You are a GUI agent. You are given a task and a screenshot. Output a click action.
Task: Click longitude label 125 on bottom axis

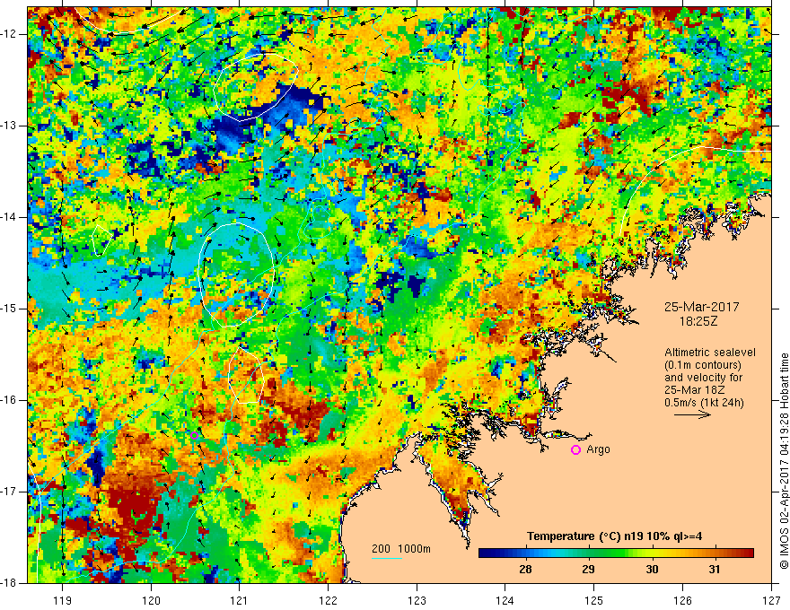(x=593, y=600)
